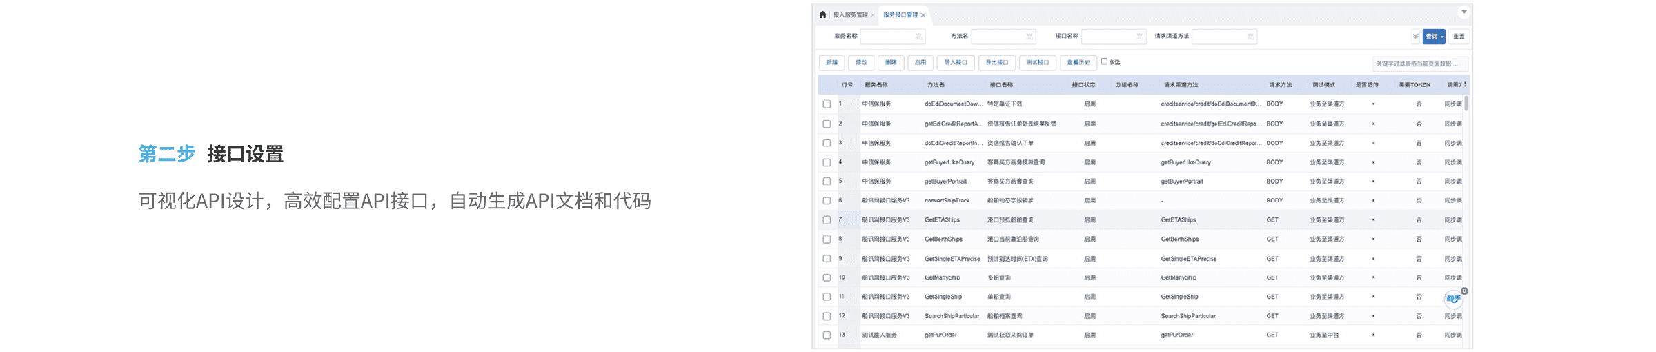The image size is (1656, 352).
Task: Check the row 1 checkbox for doEdiDocumentDownload
Action: [827, 104]
